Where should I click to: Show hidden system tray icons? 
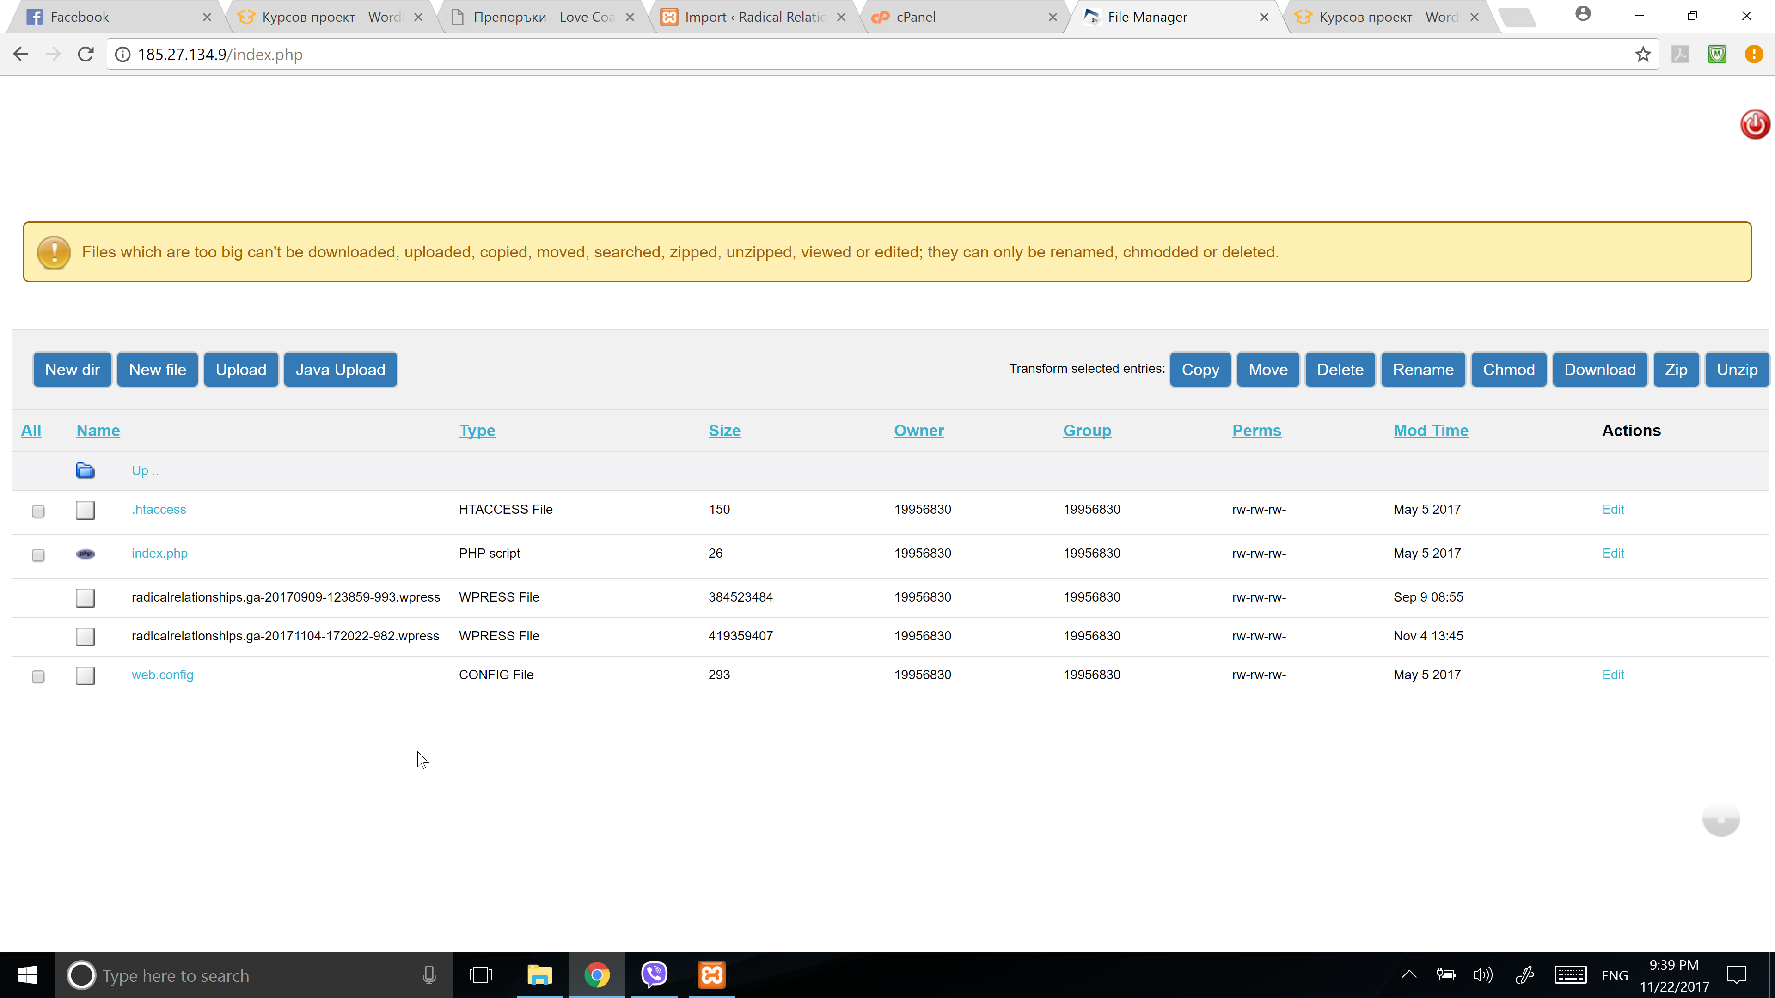point(1409,975)
